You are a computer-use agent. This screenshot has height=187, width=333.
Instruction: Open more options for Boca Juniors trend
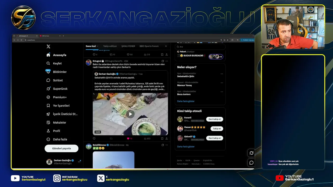tap(222, 92)
